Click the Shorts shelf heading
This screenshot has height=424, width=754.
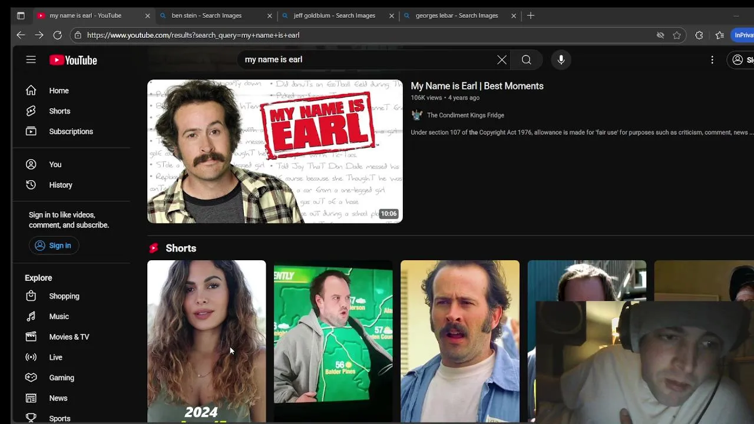[x=181, y=248]
